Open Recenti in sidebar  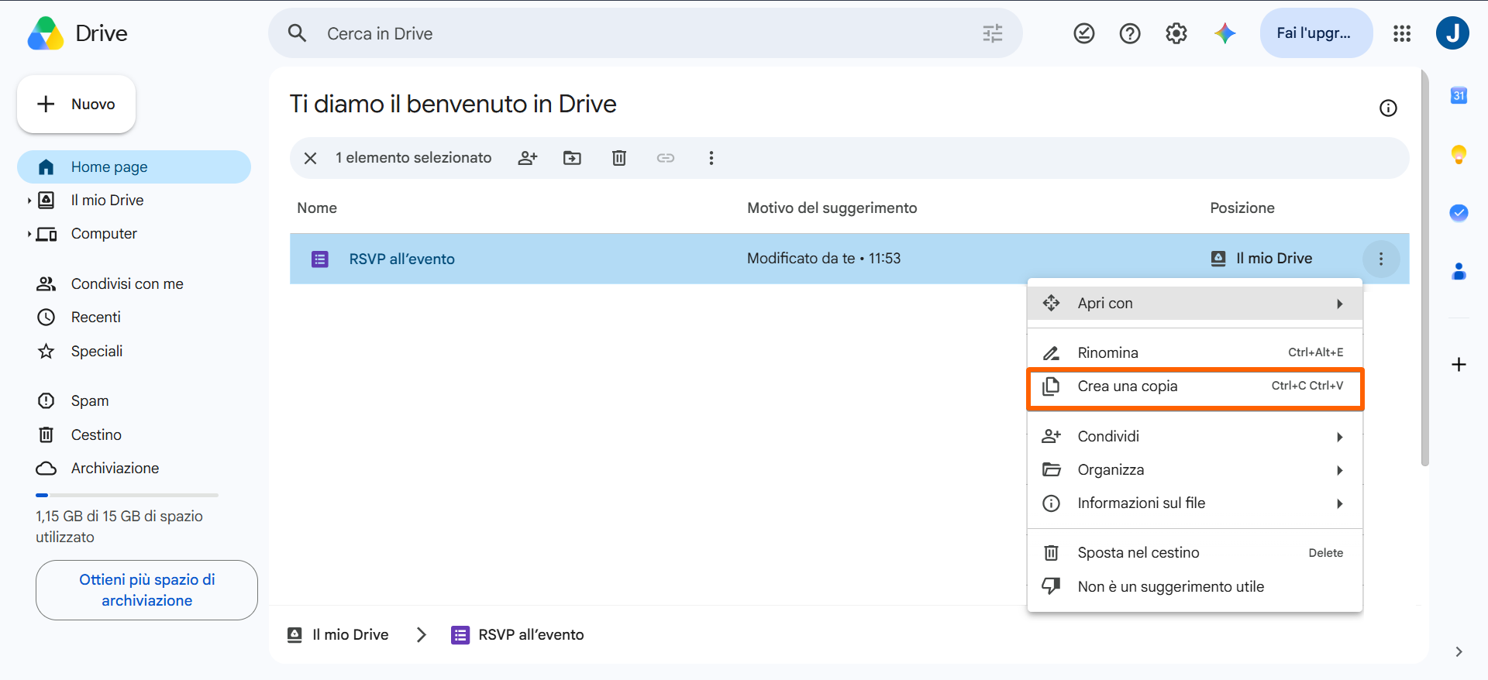134,318
